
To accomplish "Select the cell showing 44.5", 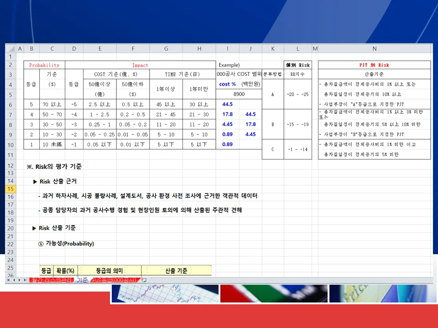I will [x=227, y=104].
